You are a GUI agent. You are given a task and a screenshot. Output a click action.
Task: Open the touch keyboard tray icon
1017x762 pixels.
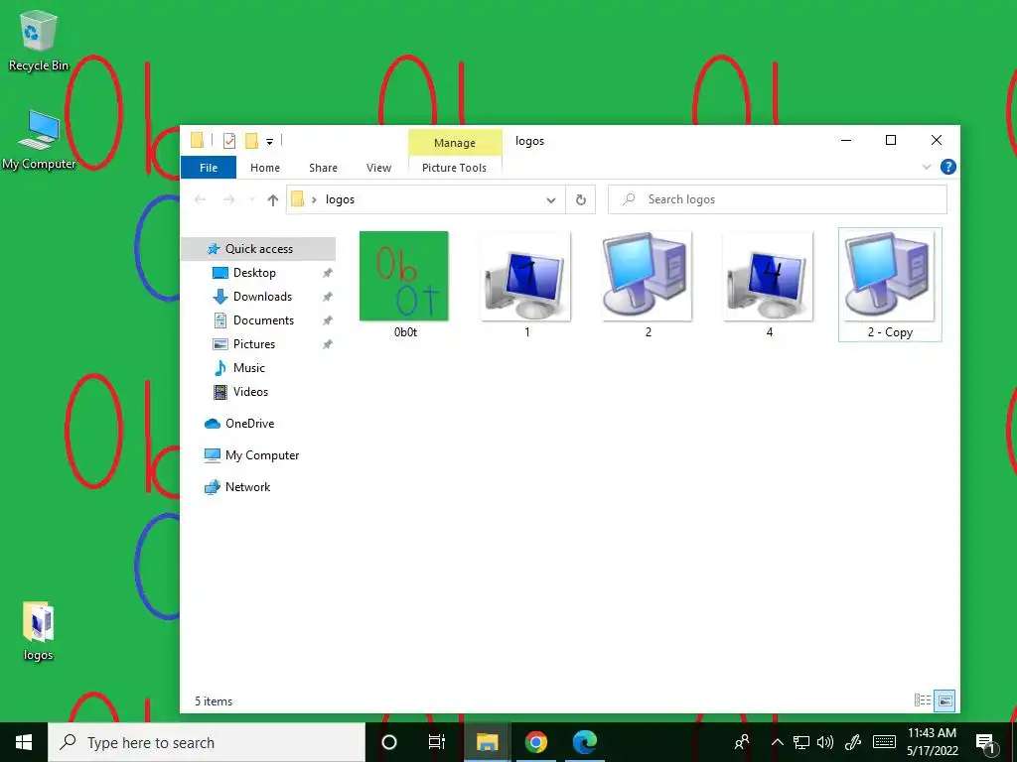pyautogui.click(x=884, y=742)
